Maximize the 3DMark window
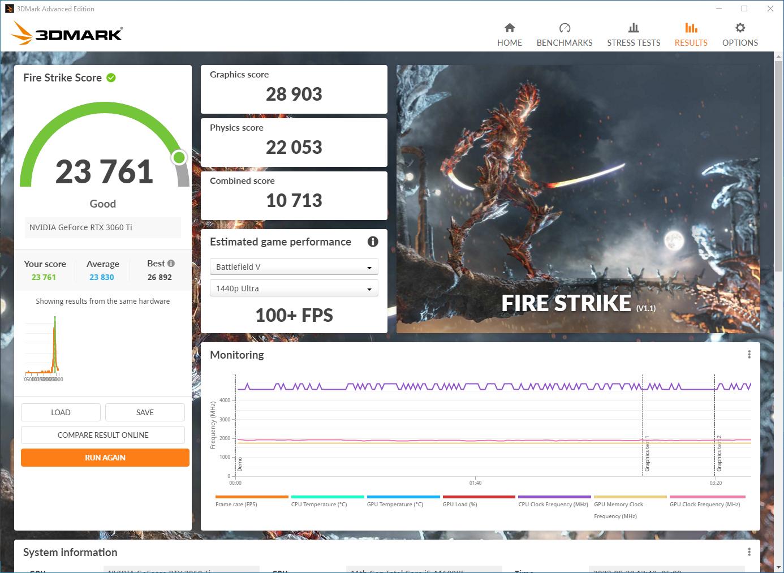This screenshot has width=784, height=573. click(x=744, y=8)
